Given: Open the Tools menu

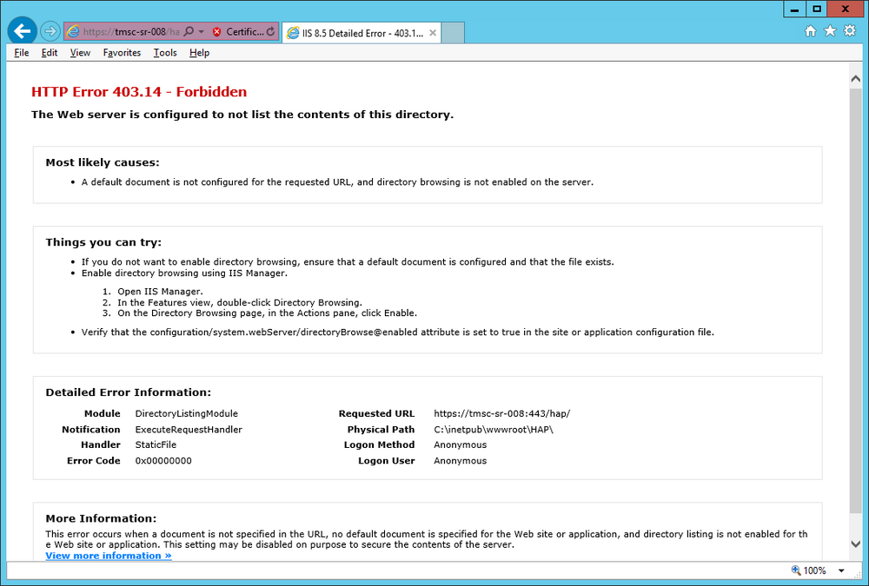Looking at the screenshot, I should click(165, 53).
